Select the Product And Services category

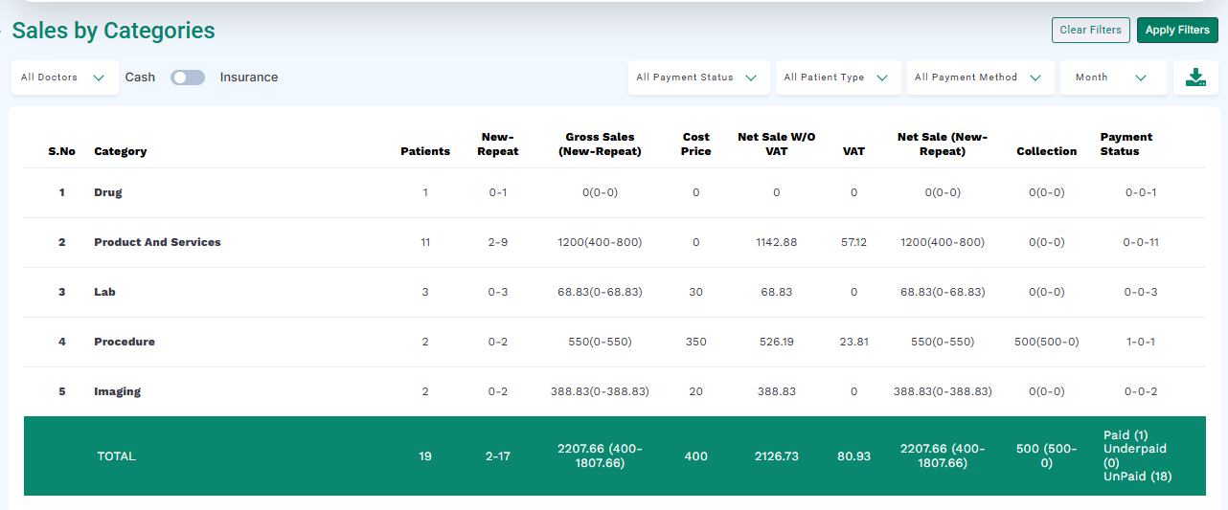(157, 242)
